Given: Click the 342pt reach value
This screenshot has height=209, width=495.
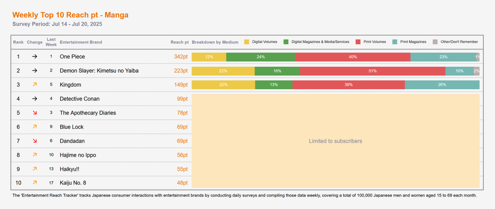Looking at the screenshot, I should 181,57.
